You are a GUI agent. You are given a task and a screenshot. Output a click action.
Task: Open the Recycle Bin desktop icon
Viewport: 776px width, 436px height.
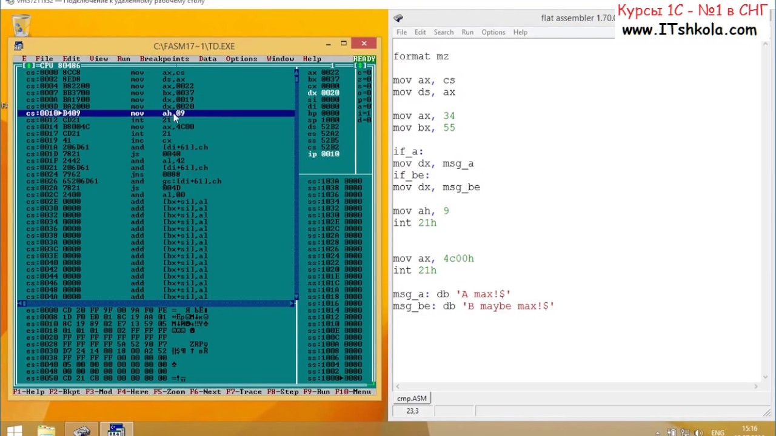(x=21, y=25)
